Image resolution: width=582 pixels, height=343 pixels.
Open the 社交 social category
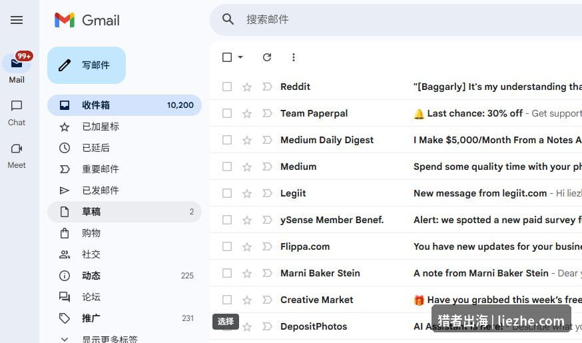[125, 254]
